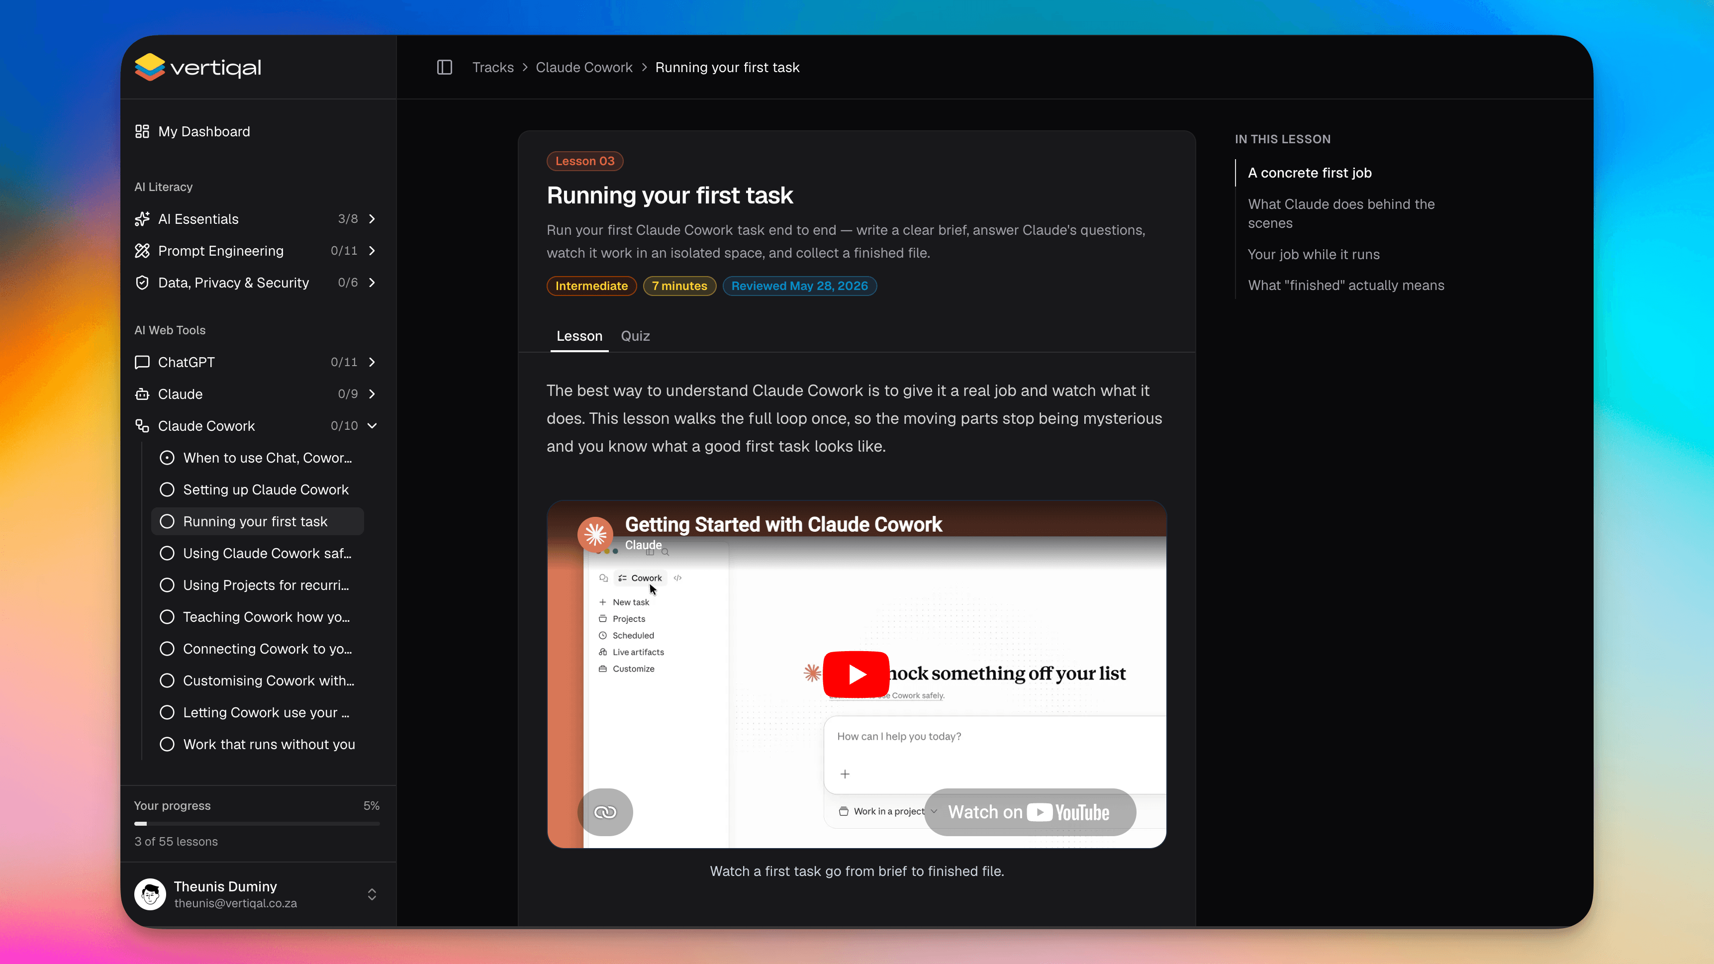The width and height of the screenshot is (1714, 964).
Task: Open Letting Cowork use your ... lesson
Action: 266,712
